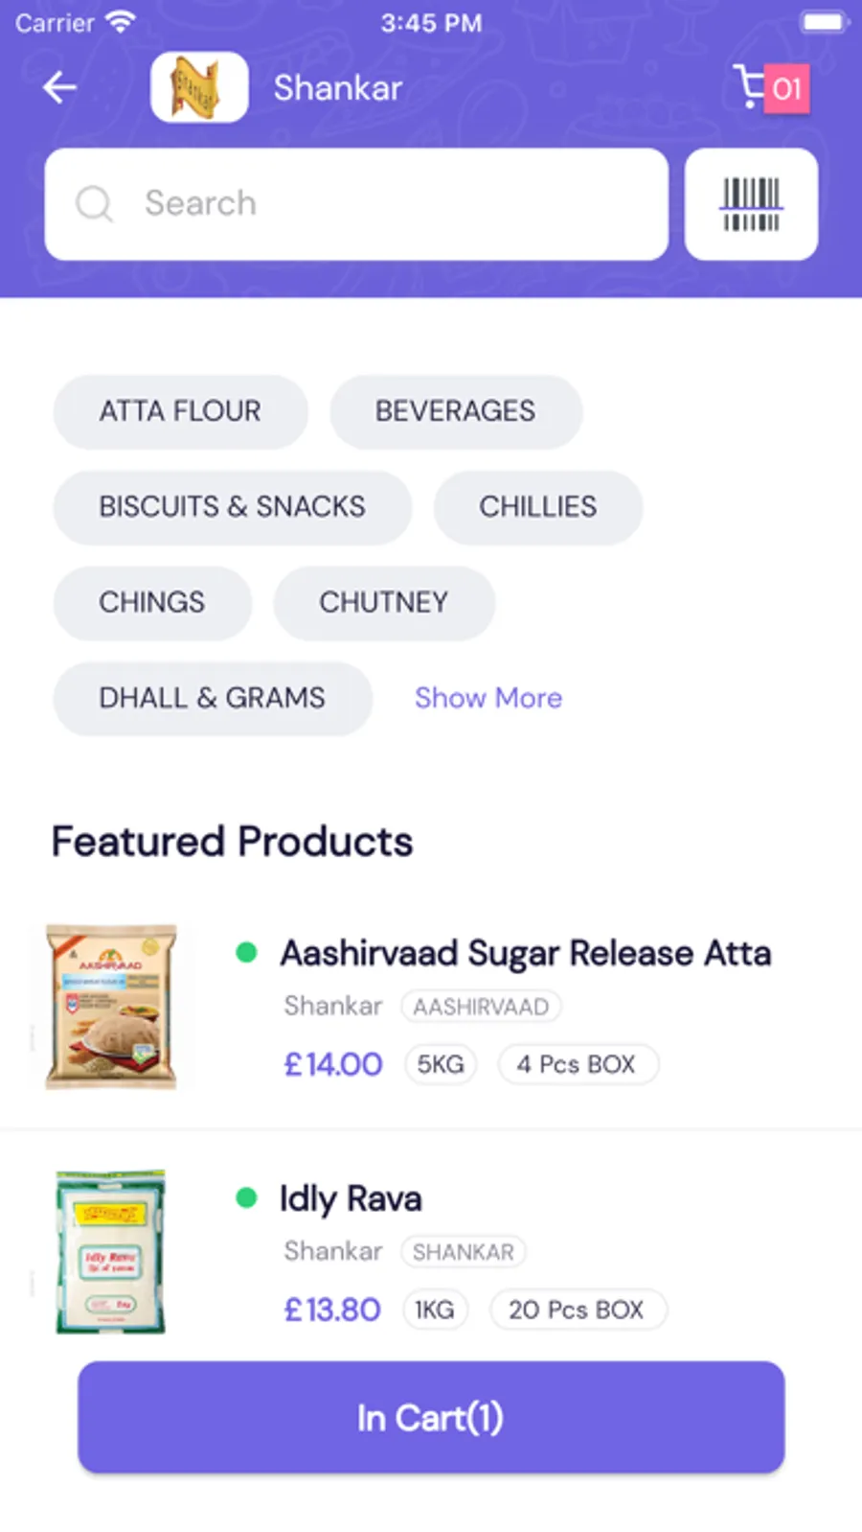The image size is (862, 1532).
Task: Tap the Idly Rava product title
Action: coord(351,1198)
